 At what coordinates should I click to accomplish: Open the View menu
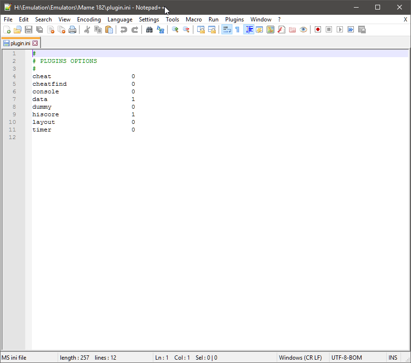click(64, 20)
